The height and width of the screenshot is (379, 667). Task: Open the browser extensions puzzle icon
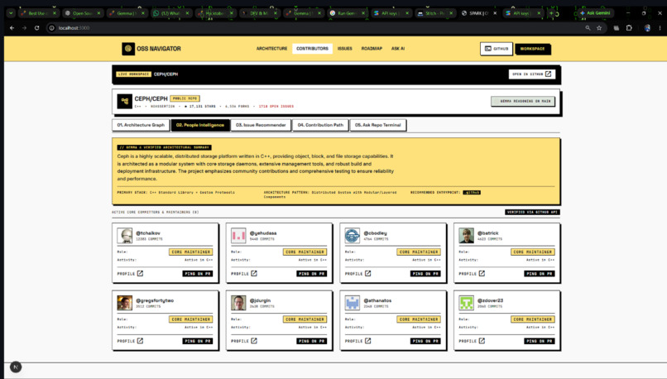click(629, 28)
